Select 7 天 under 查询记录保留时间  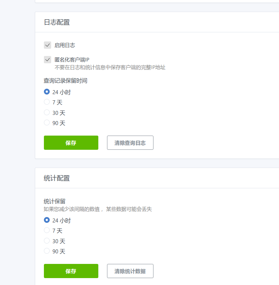click(47, 102)
